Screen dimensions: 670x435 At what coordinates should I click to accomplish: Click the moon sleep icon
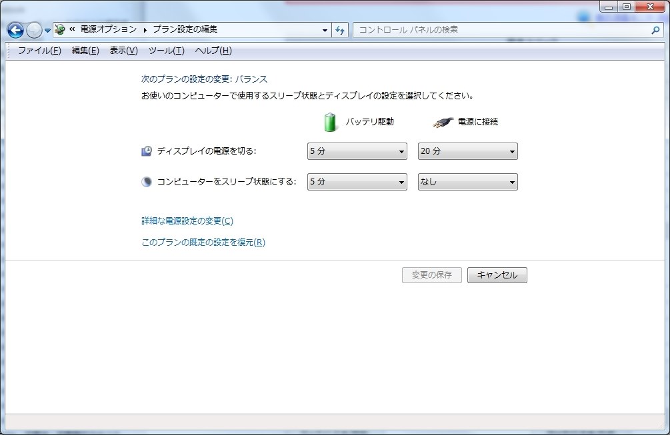point(147,182)
